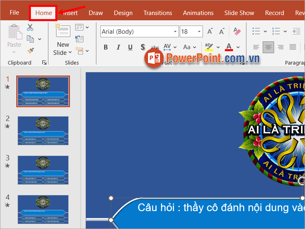Viewport: 305px width, 229px height.
Task: Click the Character Spacing AV icon
Action: 167,47
